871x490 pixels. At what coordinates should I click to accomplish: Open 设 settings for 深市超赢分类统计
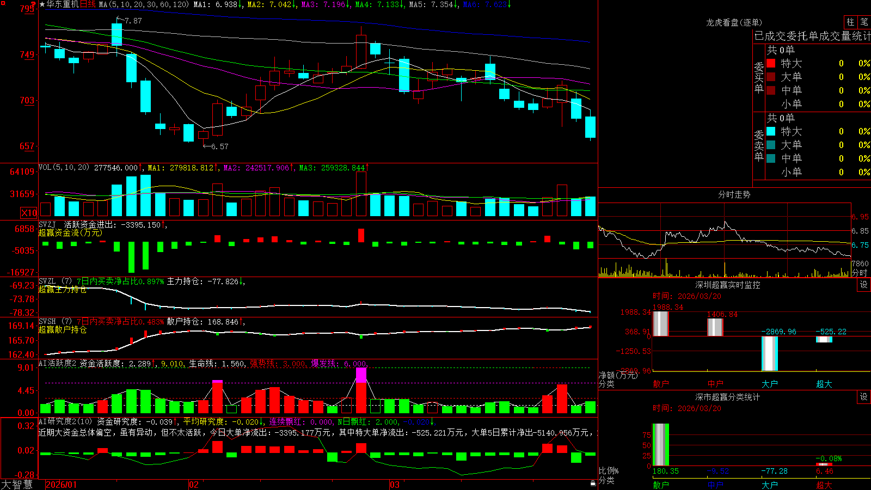point(864,397)
